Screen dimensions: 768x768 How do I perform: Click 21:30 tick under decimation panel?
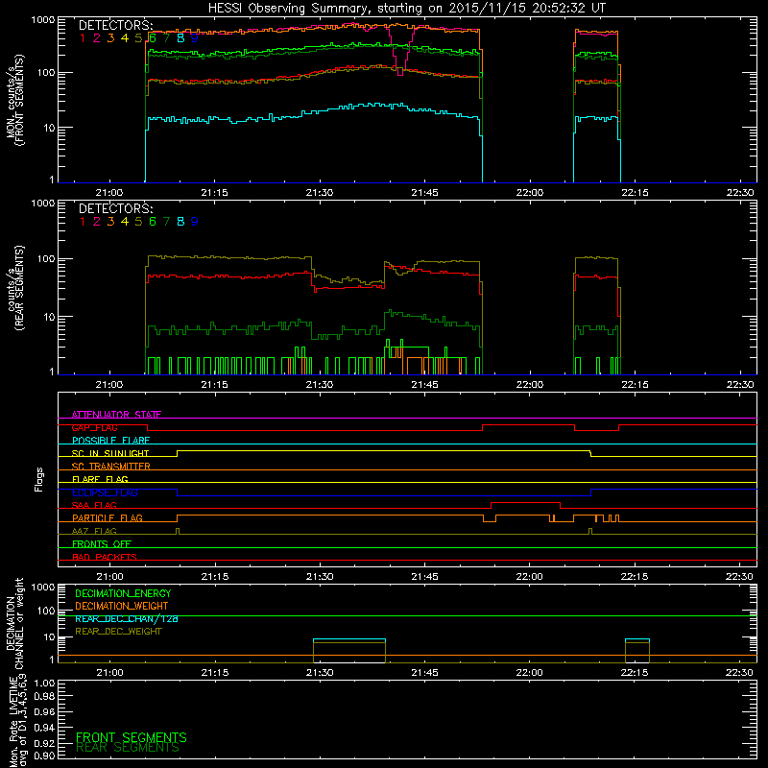click(320, 673)
